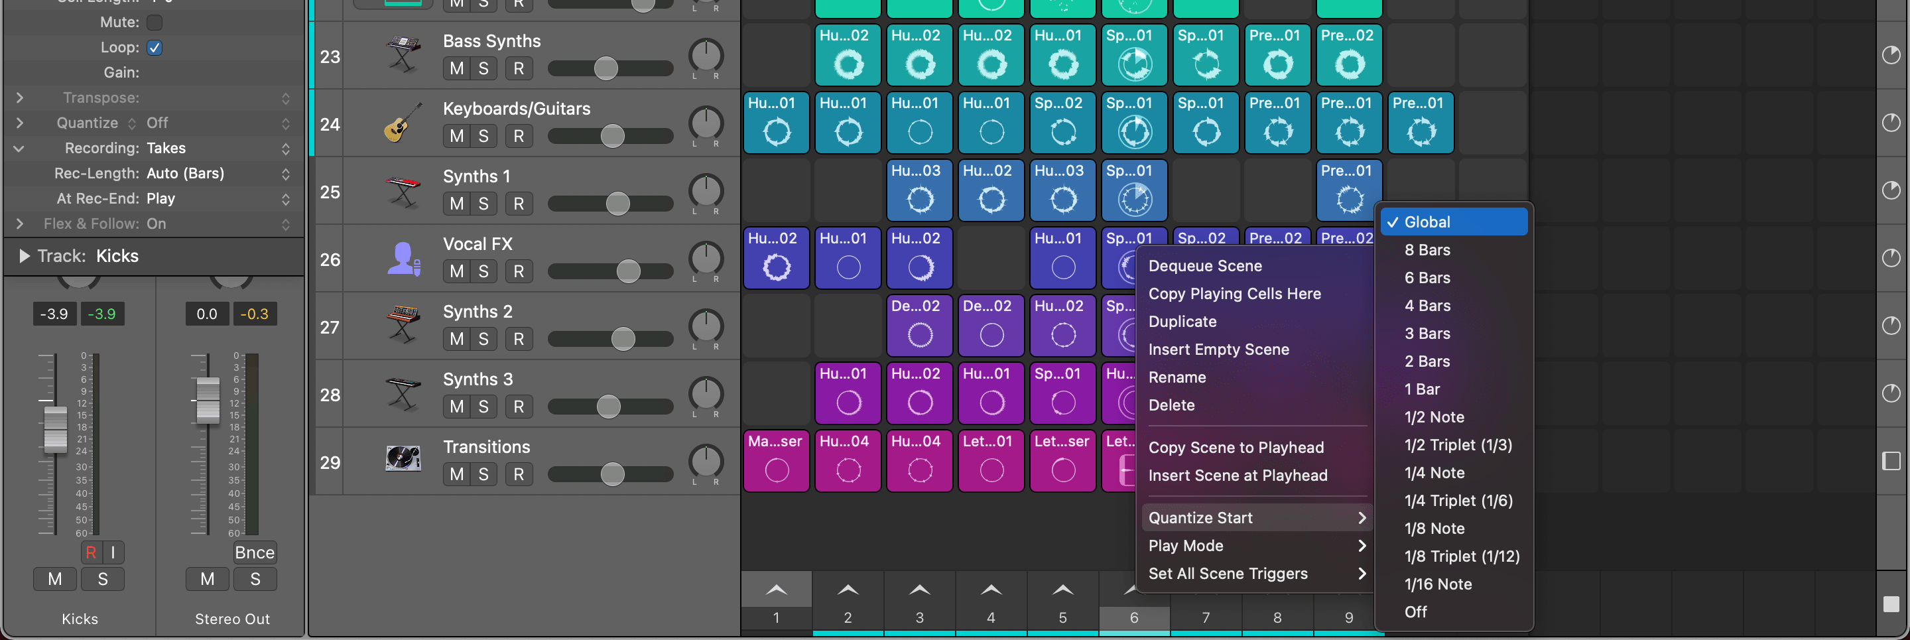The height and width of the screenshot is (640, 1910).
Task: Collapse the Recording settings section
Action: (19, 149)
